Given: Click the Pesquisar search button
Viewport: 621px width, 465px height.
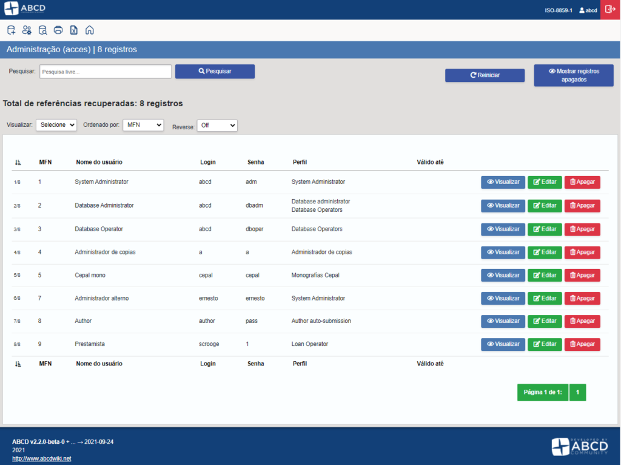Looking at the screenshot, I should click(215, 72).
